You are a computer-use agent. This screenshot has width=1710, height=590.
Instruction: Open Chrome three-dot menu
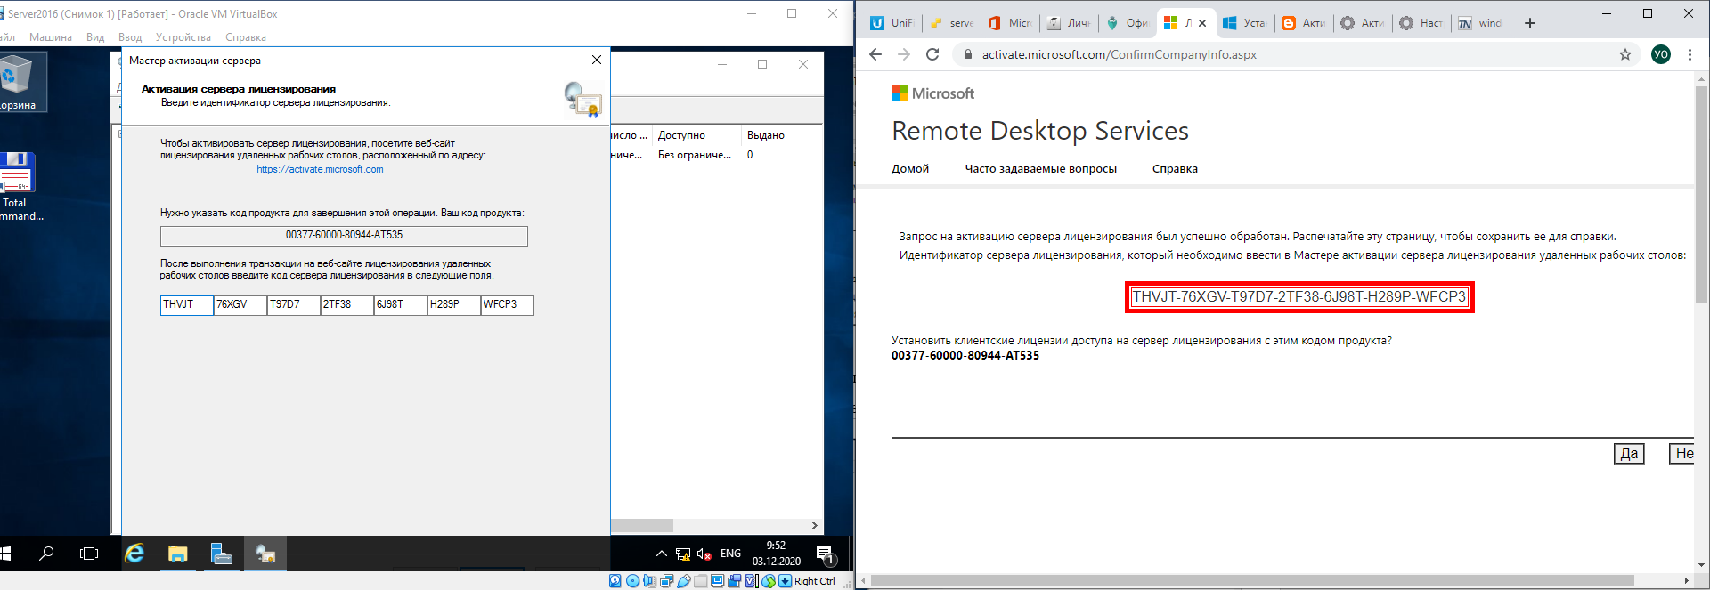coord(1690,54)
